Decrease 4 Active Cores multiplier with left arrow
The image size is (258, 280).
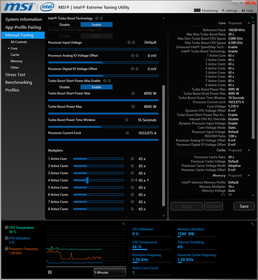136,180
